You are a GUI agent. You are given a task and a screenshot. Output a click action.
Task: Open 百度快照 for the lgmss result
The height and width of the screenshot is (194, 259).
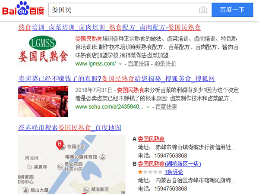point(139,63)
